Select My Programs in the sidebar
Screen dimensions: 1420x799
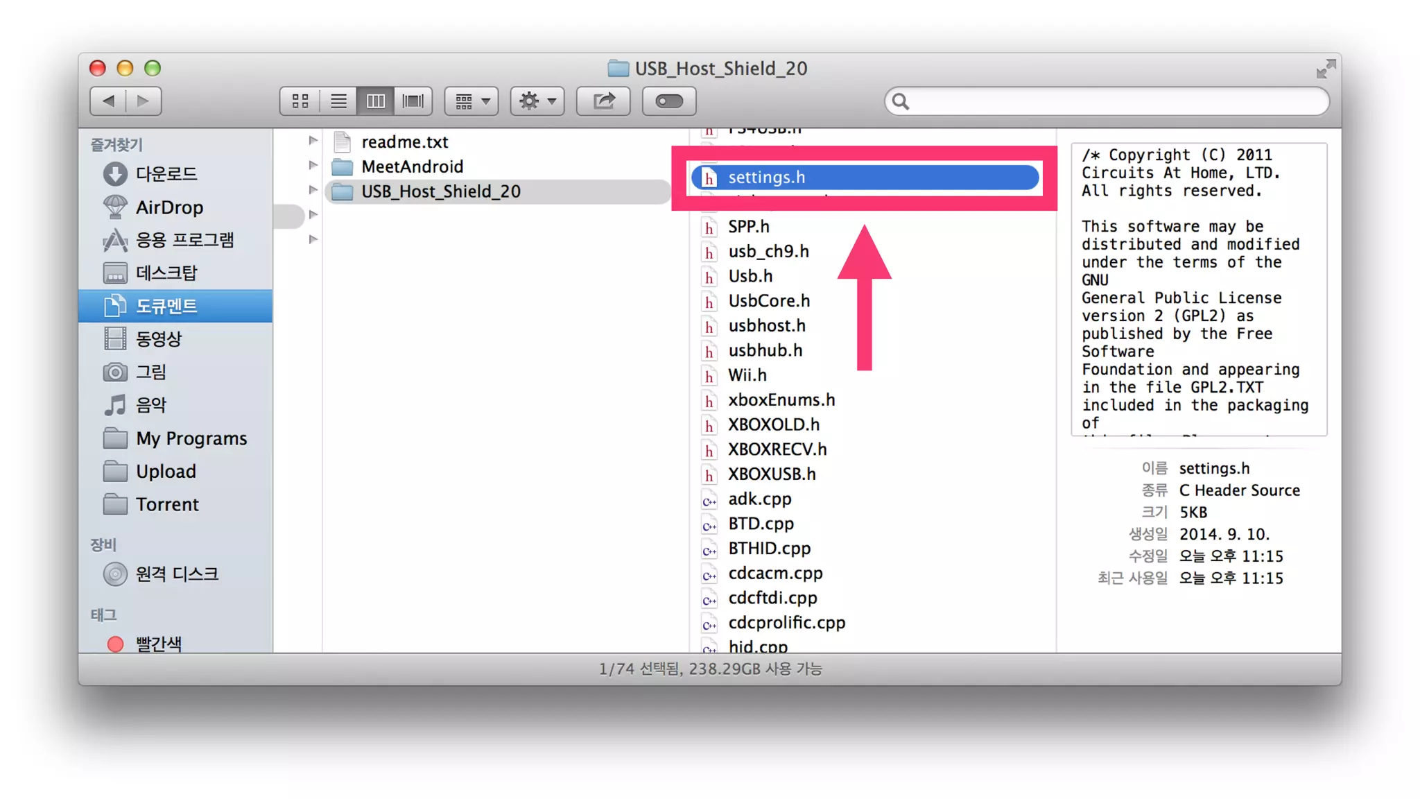[191, 438]
